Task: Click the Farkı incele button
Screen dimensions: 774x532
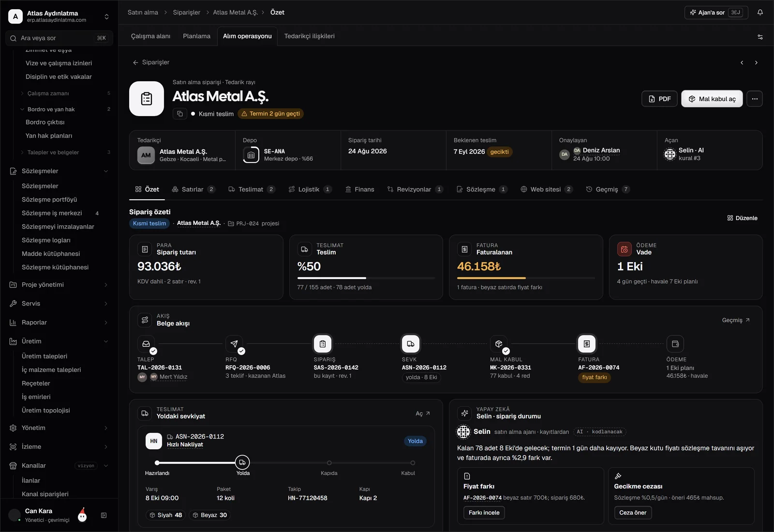Action: point(484,513)
